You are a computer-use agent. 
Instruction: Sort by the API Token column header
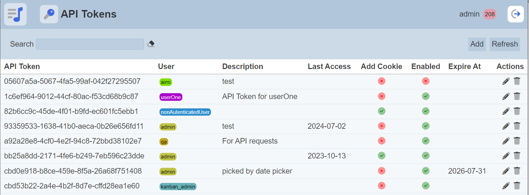click(x=22, y=67)
